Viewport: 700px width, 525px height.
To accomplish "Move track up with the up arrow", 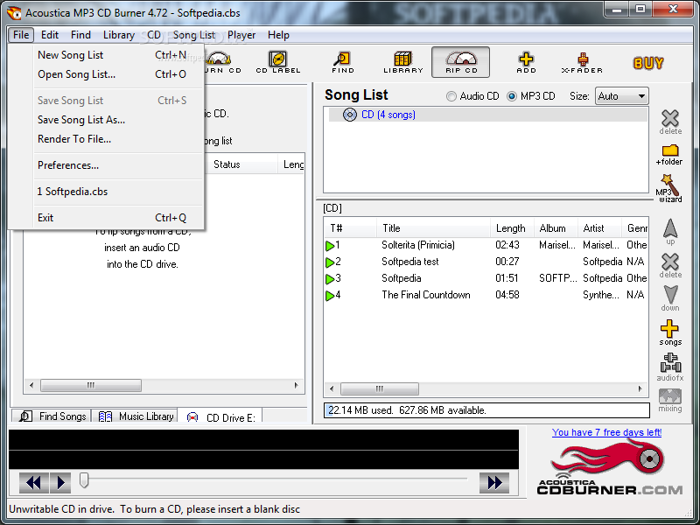I will coord(670,231).
